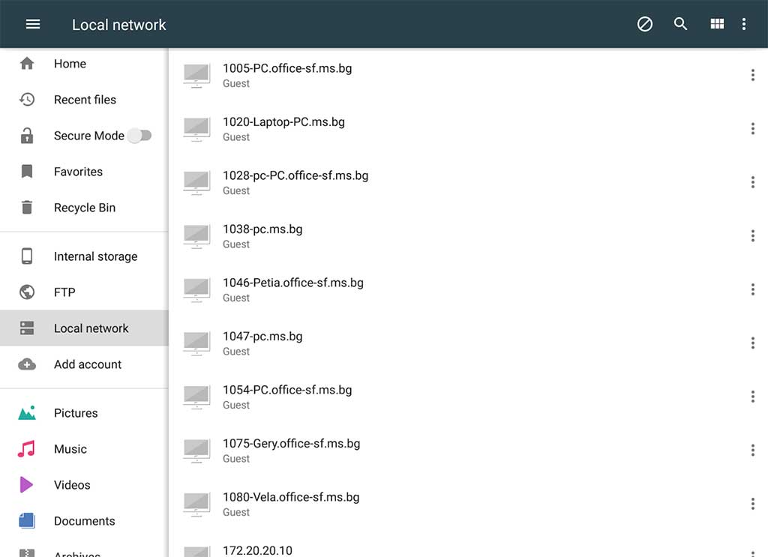Click the Videos play icon
This screenshot has width=768, height=557.
(x=26, y=484)
